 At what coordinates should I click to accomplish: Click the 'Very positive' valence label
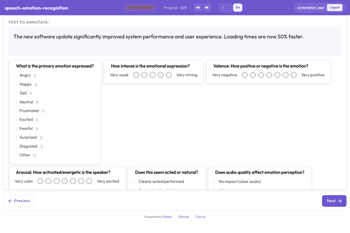313,75
